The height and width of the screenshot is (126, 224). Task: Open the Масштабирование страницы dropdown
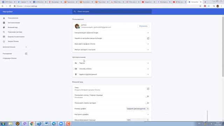[138, 120]
